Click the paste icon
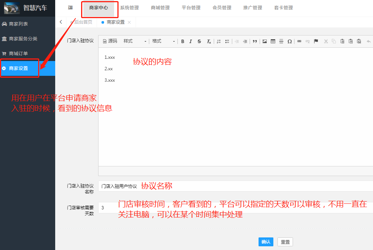 click(342, 41)
